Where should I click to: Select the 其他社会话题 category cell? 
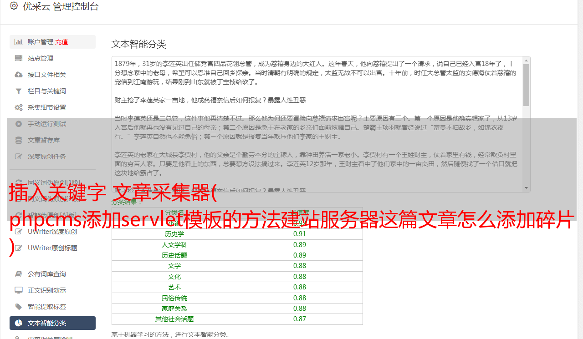pos(174,319)
